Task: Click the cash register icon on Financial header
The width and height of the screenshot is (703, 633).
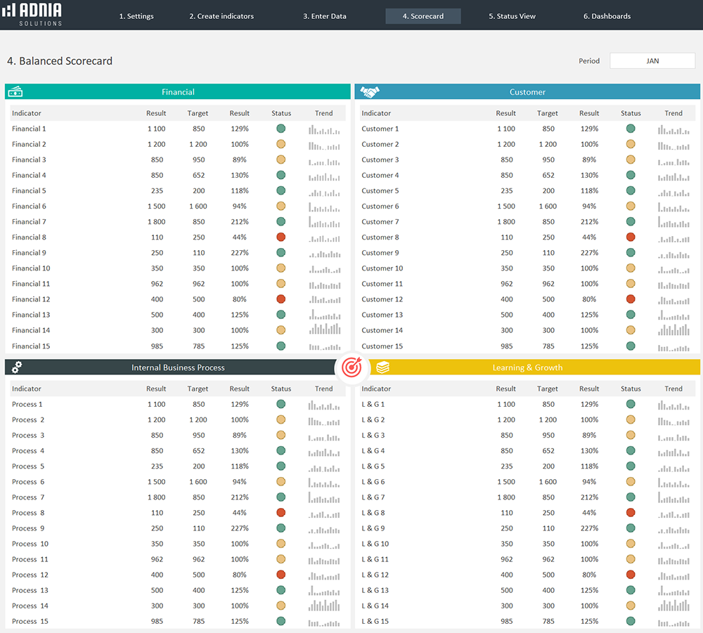Action: pyautogui.click(x=15, y=91)
